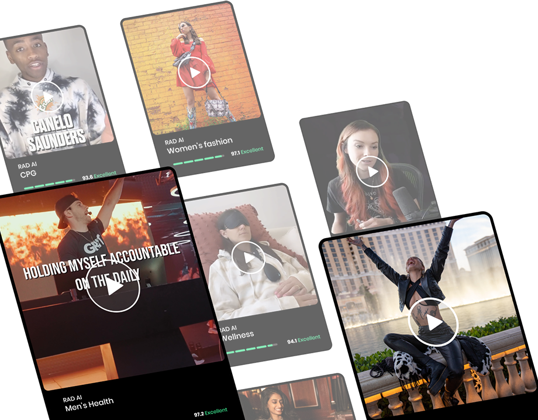Play the Wellness video with the sleep mask

pyautogui.click(x=249, y=257)
